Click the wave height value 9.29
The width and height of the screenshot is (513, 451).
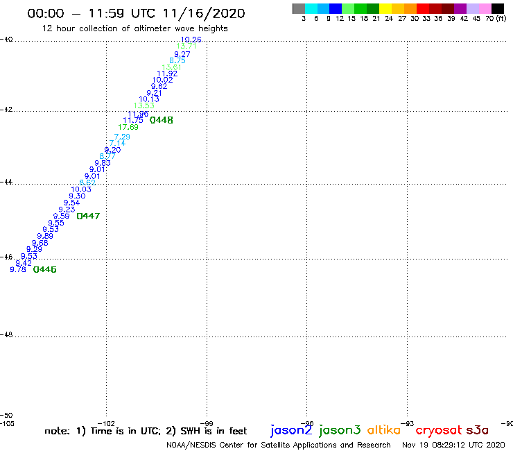point(35,249)
